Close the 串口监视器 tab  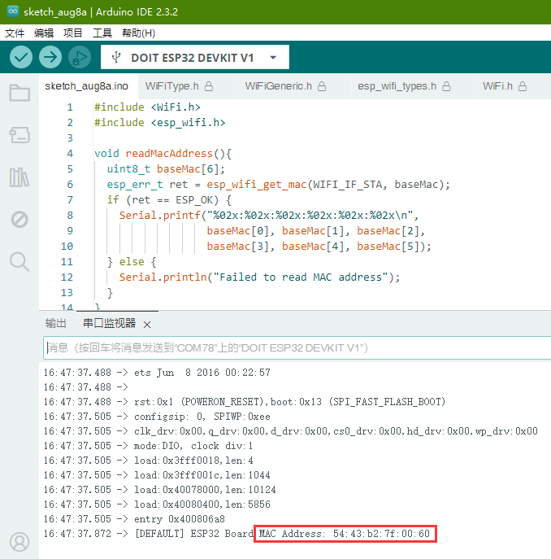point(147,325)
